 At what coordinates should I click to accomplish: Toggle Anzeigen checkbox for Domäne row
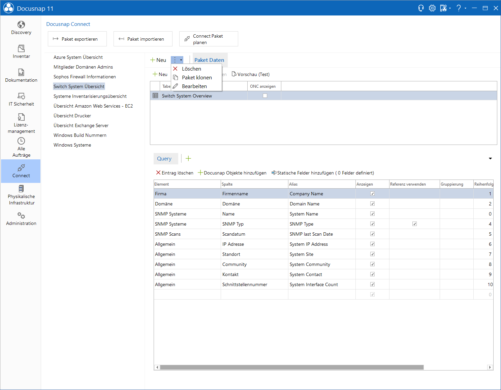pos(372,204)
